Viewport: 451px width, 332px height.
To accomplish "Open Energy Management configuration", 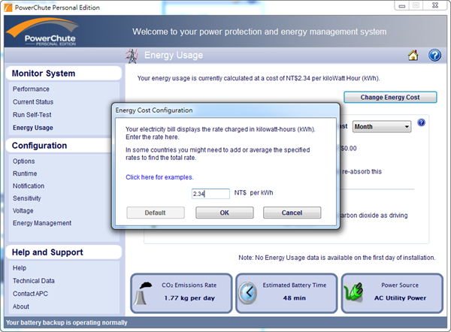I will click(42, 223).
